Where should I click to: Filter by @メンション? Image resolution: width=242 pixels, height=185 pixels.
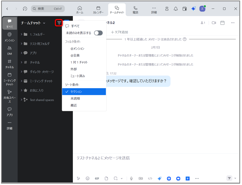pos(84,49)
